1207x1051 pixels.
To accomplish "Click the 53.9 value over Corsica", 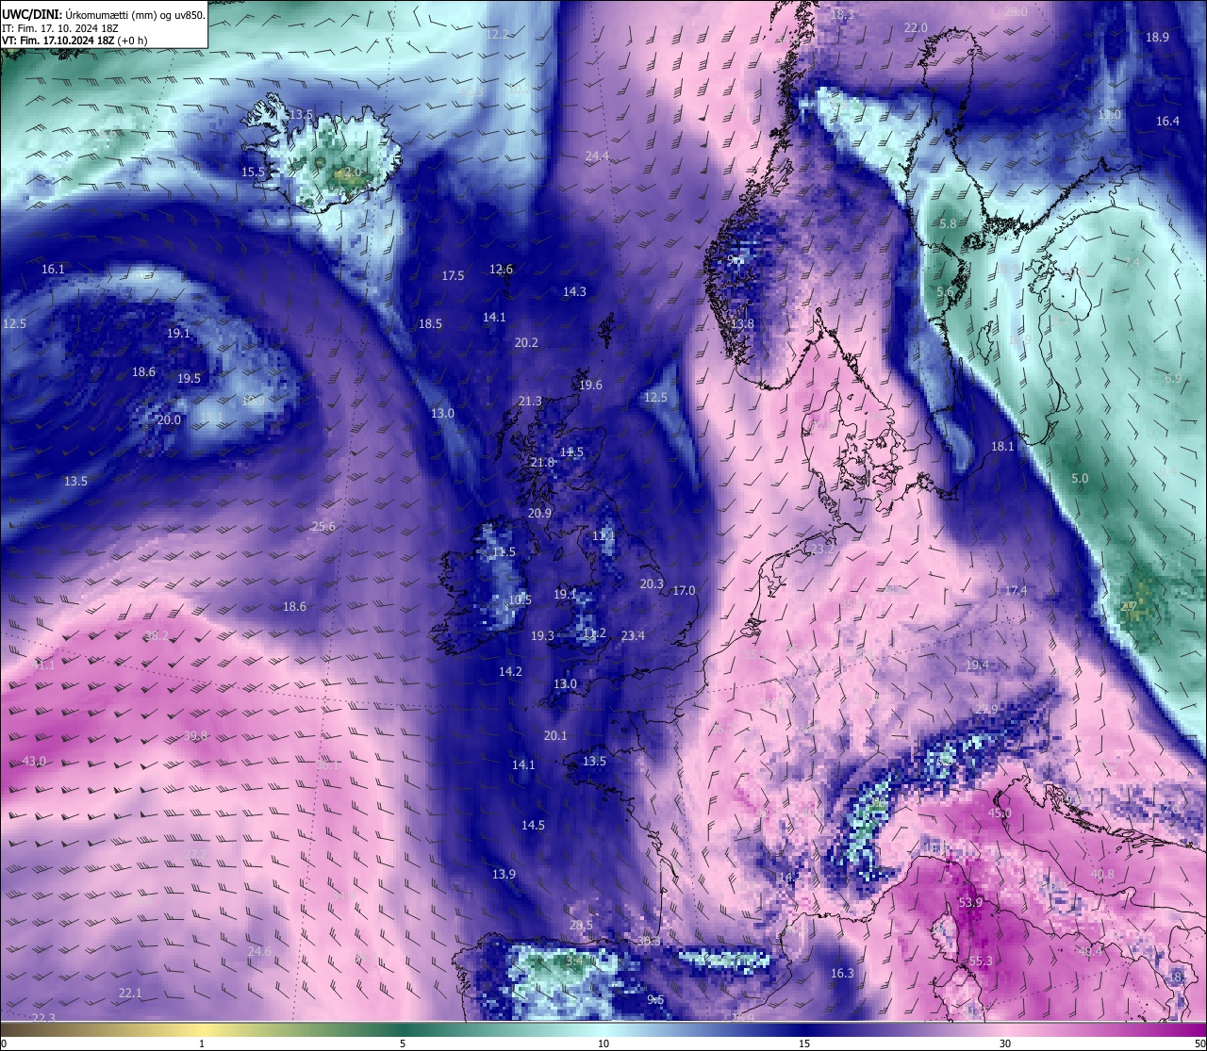I will [x=970, y=902].
